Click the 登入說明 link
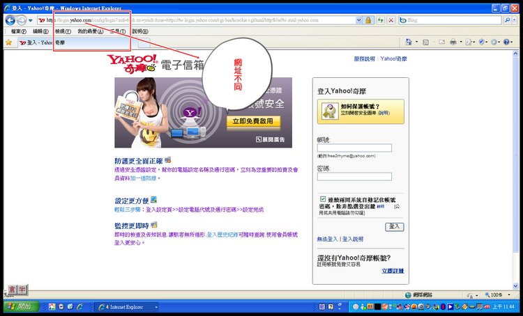This screenshot has height=316, width=523. click(x=353, y=239)
